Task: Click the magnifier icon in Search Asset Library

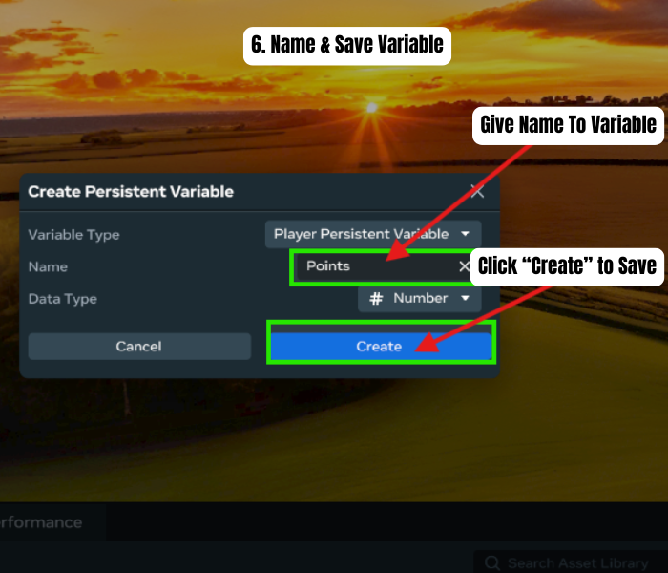Action: [x=492, y=562]
